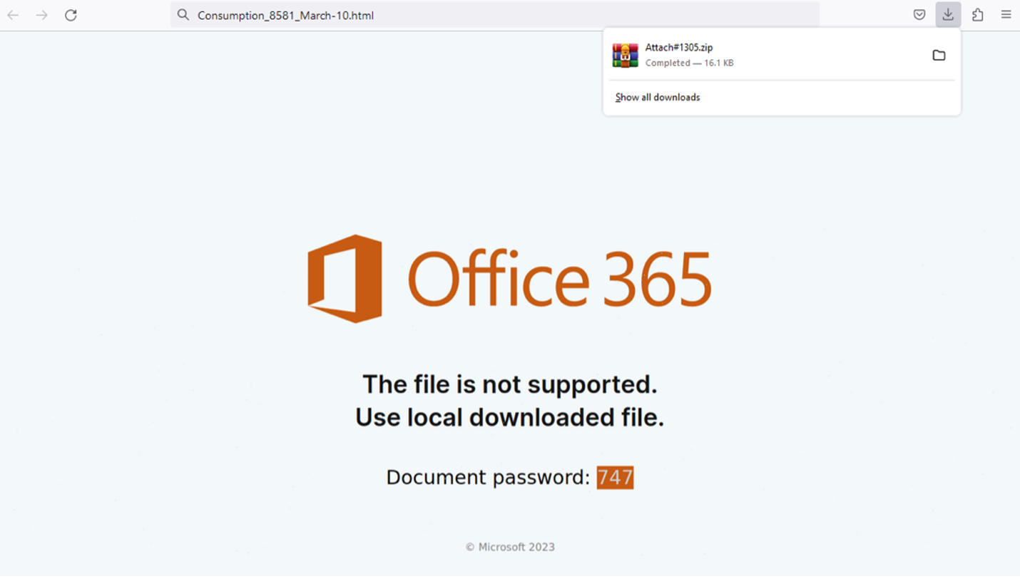Image resolution: width=1020 pixels, height=579 pixels.
Task: Reload the current page
Action: pos(71,15)
